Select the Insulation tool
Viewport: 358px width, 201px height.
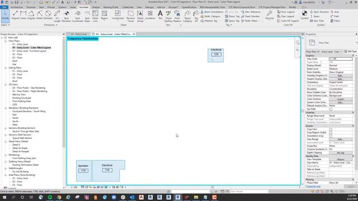[150, 15]
